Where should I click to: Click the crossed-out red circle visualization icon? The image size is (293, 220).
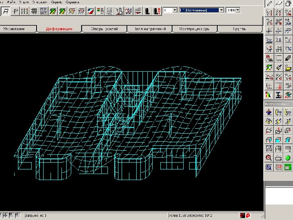(269, 158)
